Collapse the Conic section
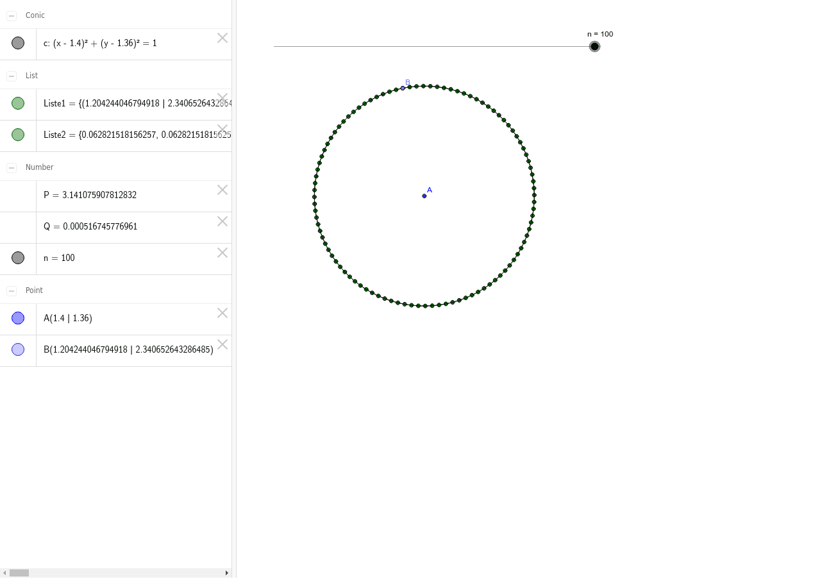Image resolution: width=831 pixels, height=579 pixels. [12, 15]
